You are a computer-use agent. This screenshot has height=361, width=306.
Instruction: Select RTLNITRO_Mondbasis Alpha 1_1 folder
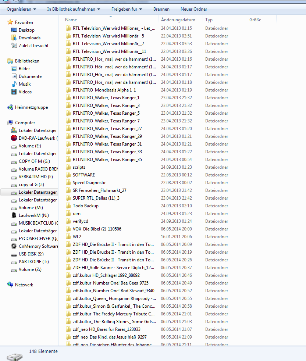point(104,90)
